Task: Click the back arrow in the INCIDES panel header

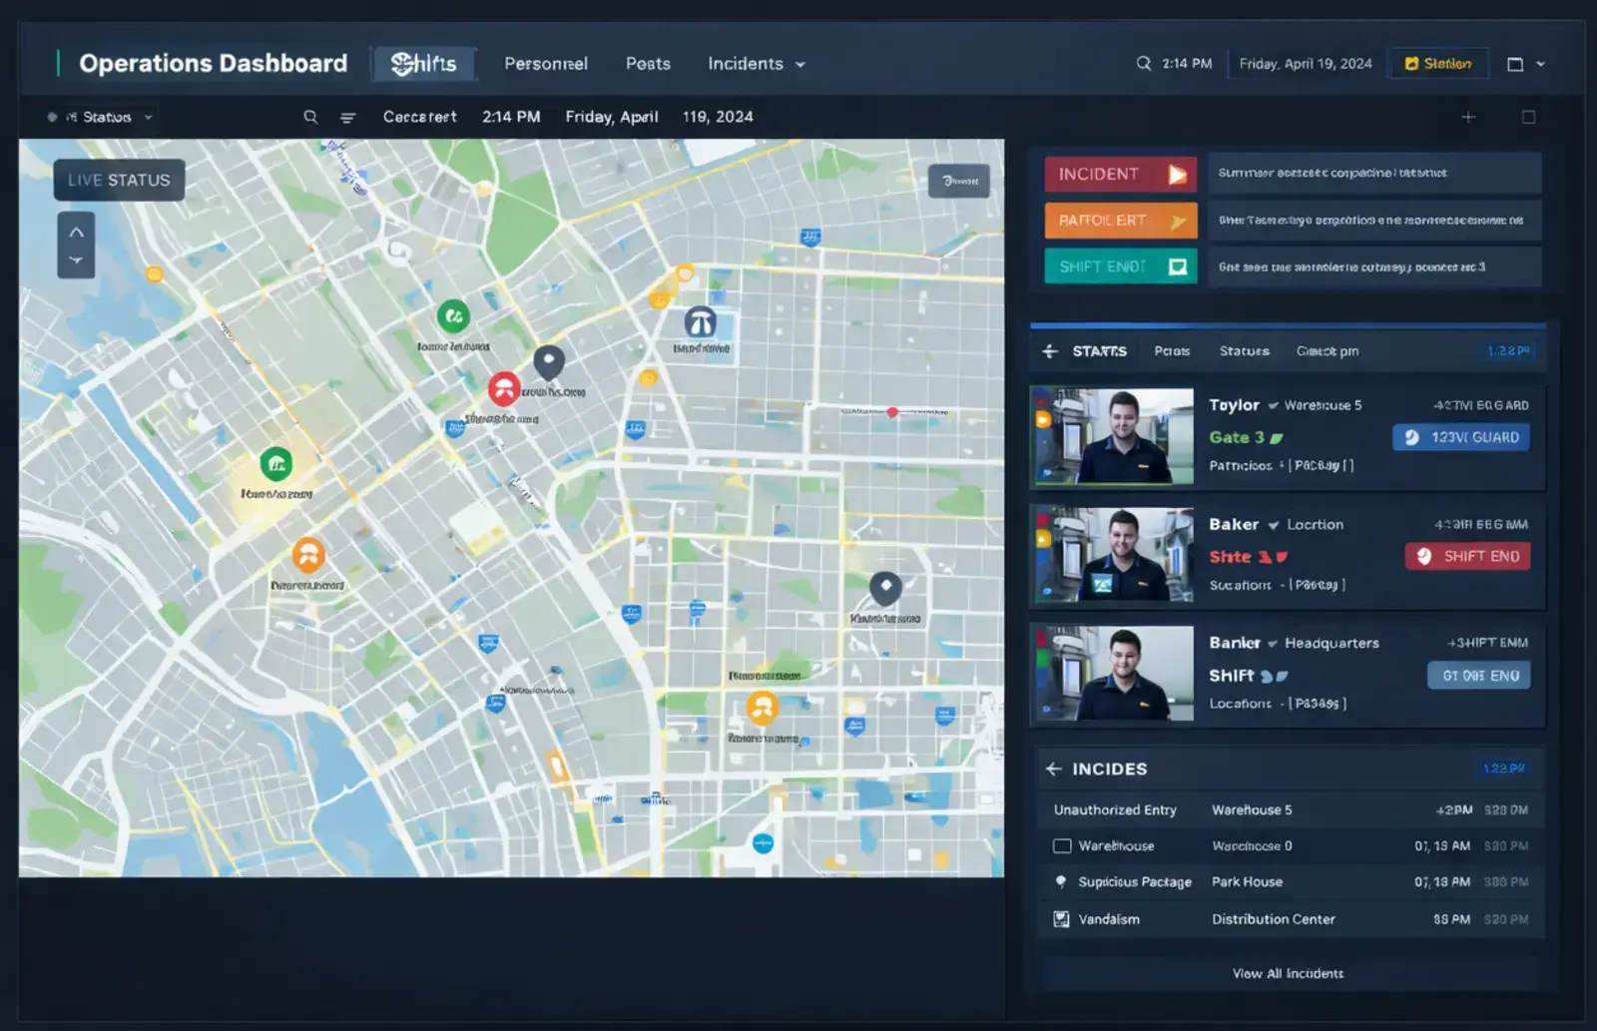Action: coord(1053,769)
